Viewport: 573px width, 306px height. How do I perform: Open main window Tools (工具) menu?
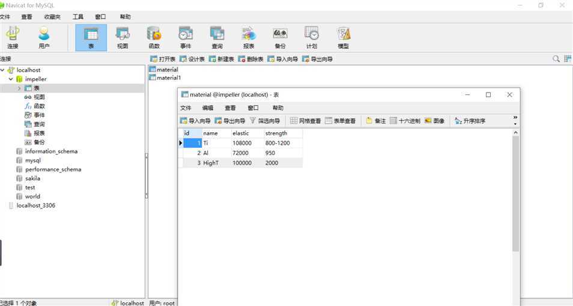click(78, 16)
